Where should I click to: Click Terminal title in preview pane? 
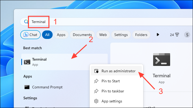point(162,76)
